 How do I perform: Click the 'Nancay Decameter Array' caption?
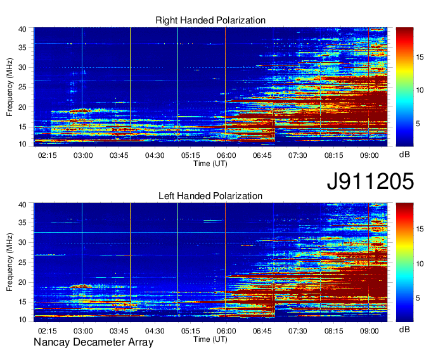click(x=93, y=342)
